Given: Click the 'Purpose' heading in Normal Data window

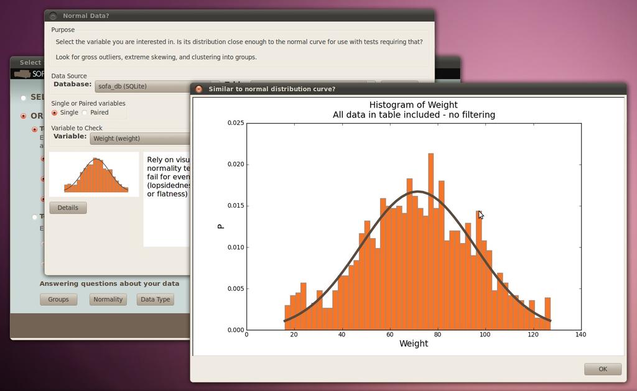Looking at the screenshot, I should [63, 30].
